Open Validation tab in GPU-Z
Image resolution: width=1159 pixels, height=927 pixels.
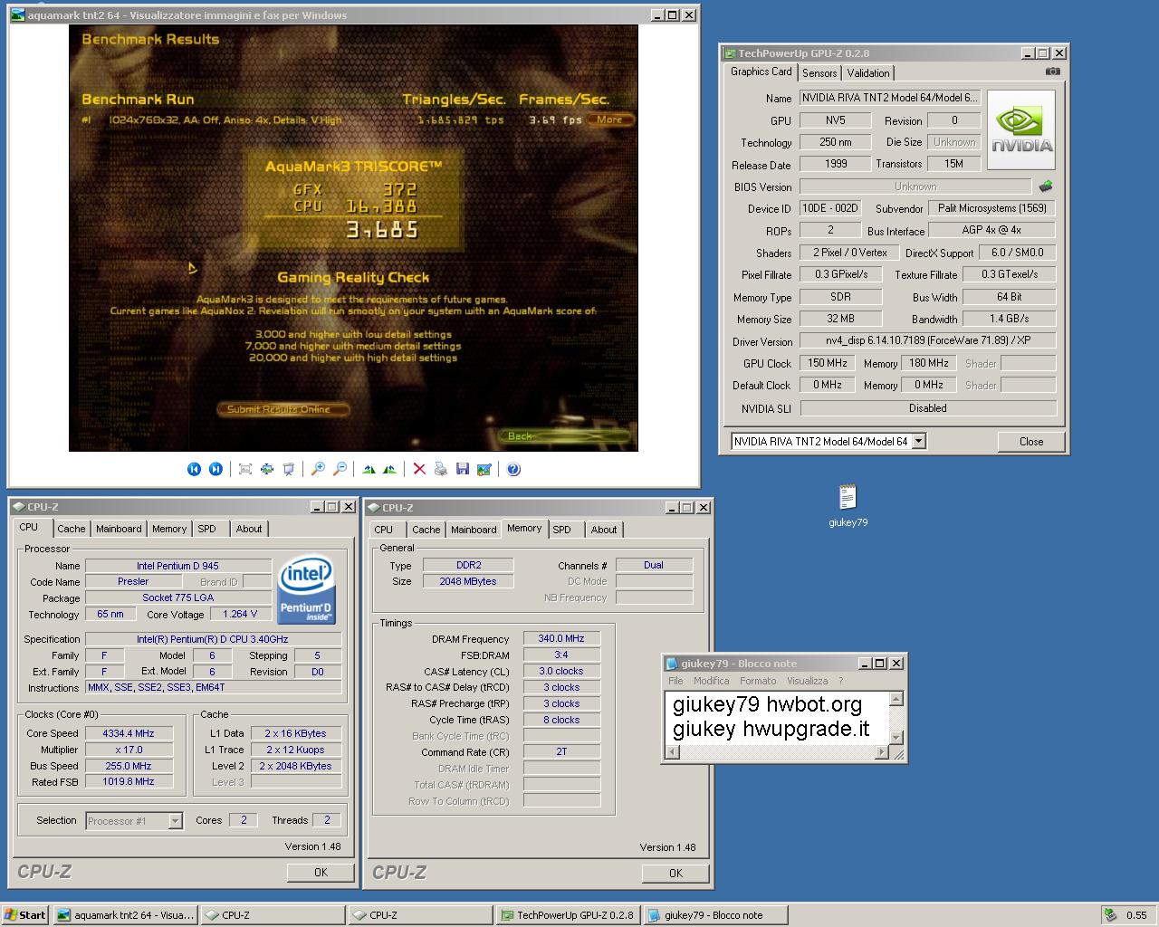(x=868, y=73)
